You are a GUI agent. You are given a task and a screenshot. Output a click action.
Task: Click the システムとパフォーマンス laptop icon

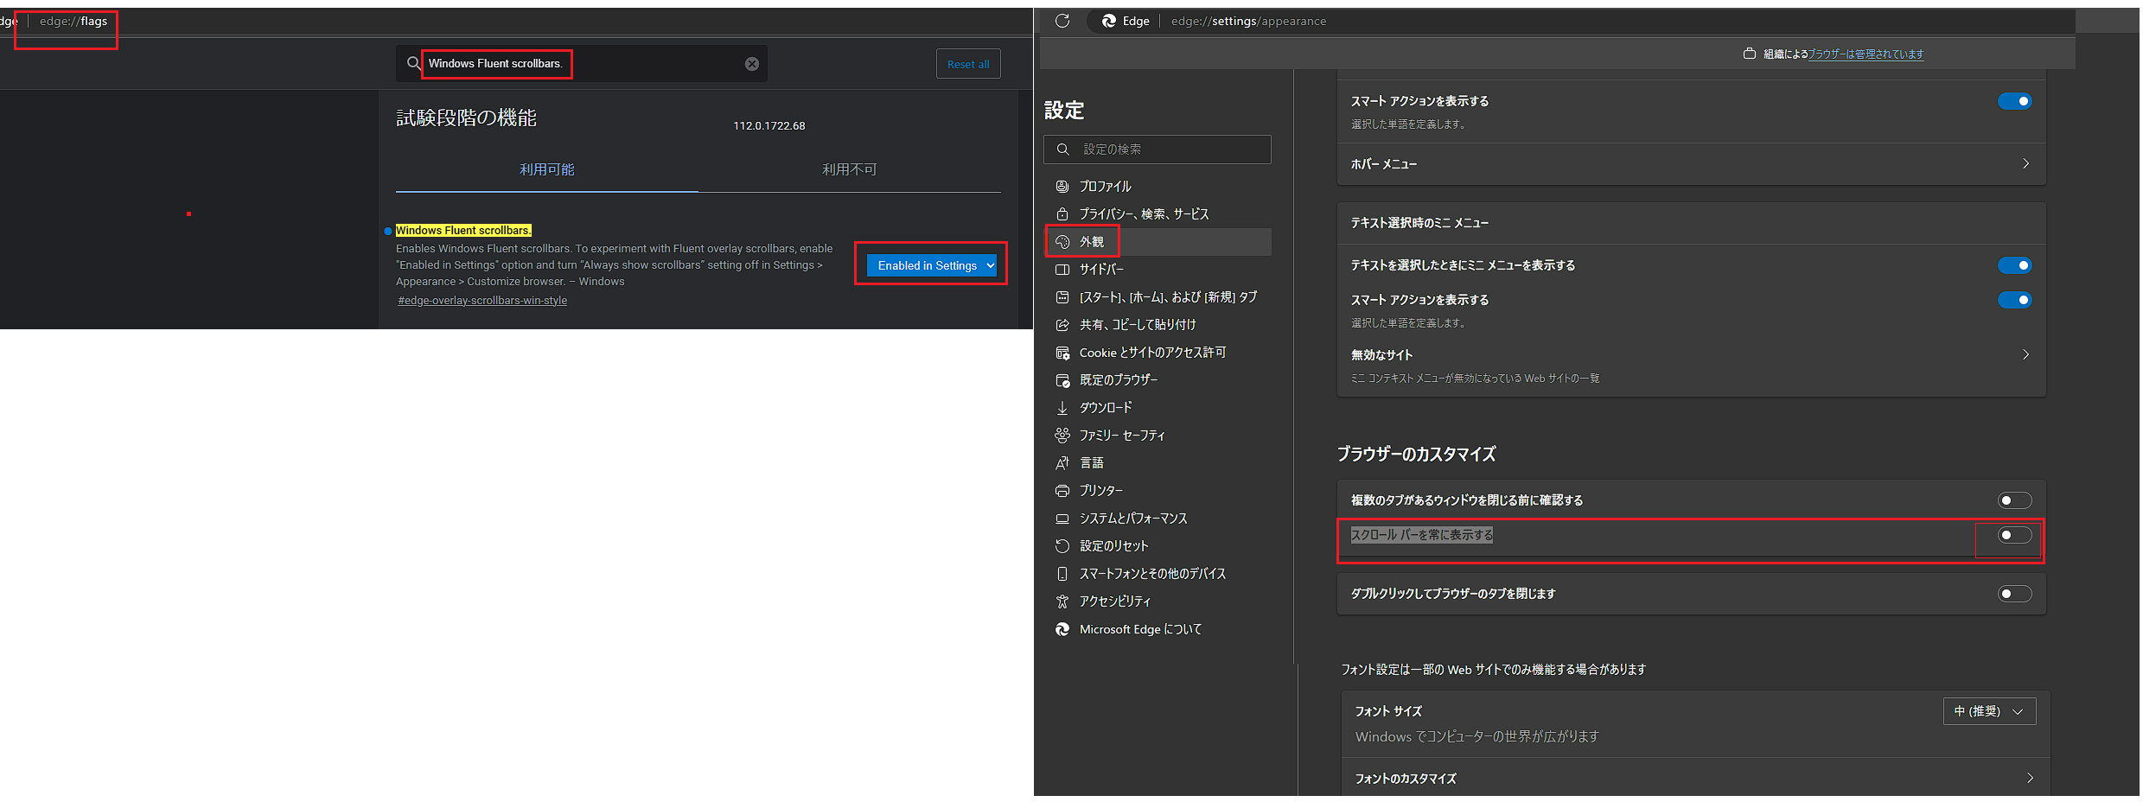tap(1062, 519)
